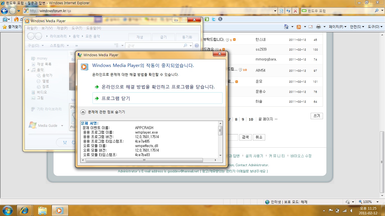Click the horizontal scrollbar in problem details
This screenshot has height=216, width=385.
pos(144,160)
